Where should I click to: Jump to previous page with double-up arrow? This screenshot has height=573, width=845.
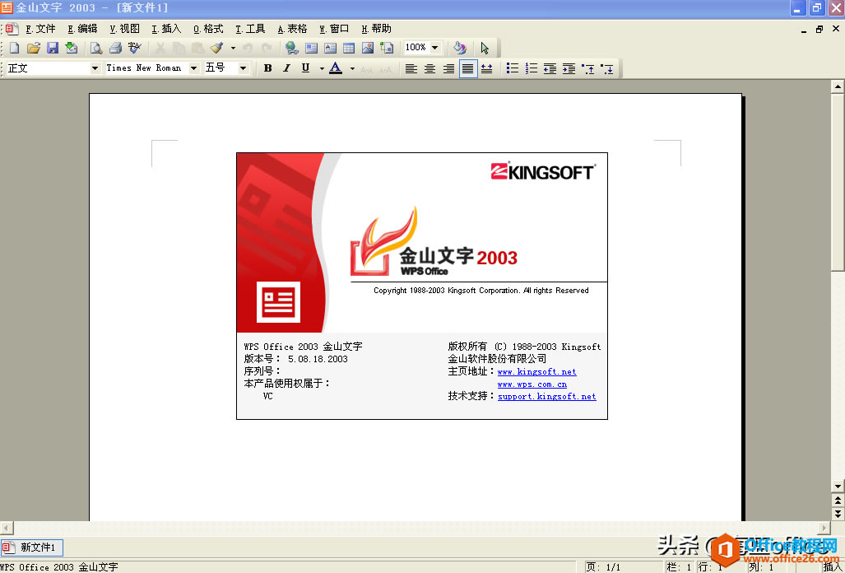(838, 501)
